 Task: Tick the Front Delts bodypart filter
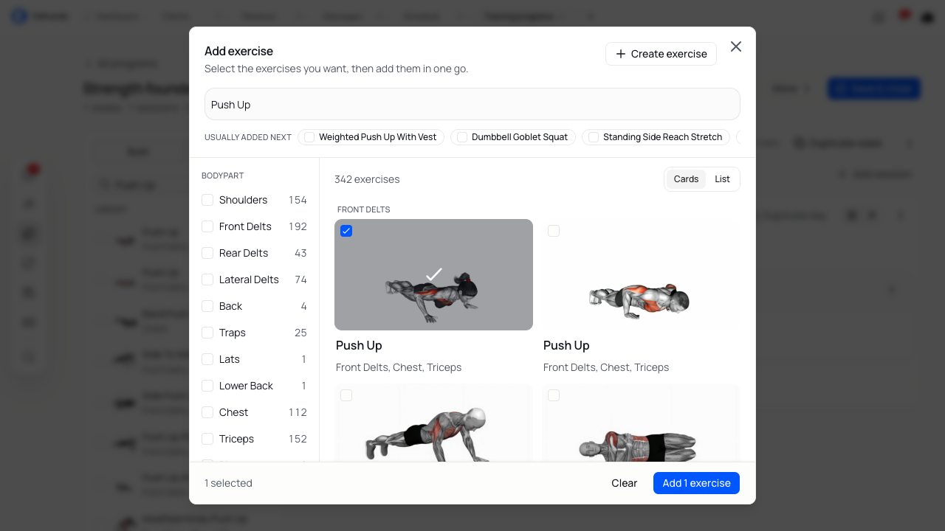207,226
